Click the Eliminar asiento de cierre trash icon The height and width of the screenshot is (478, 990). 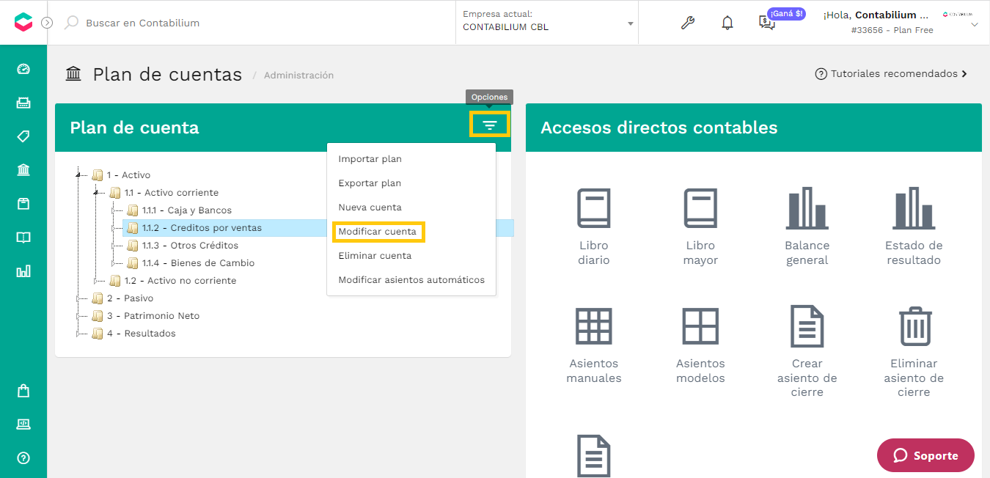(x=914, y=326)
